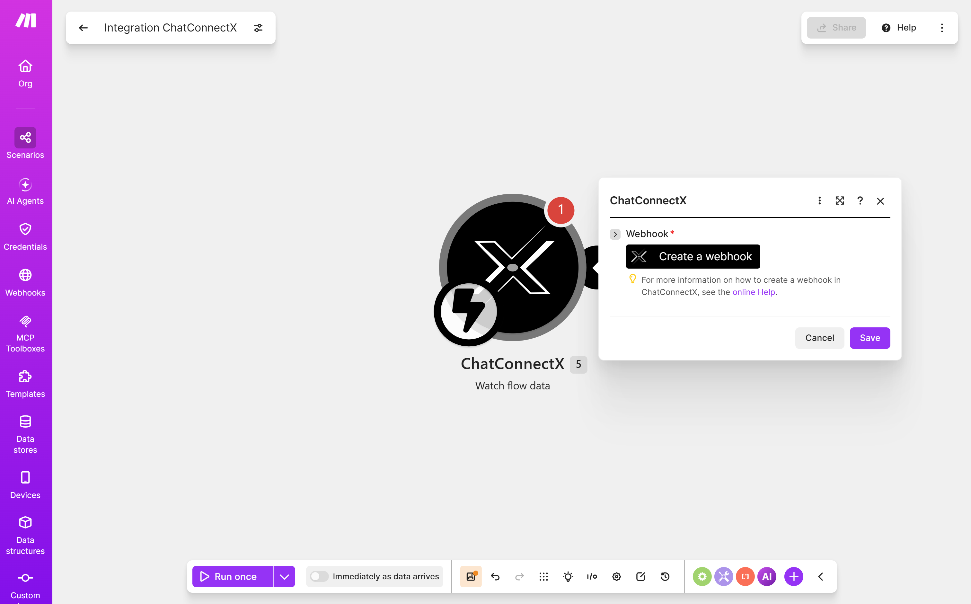
Task: Select the ChatConnectX module node
Action: pos(512,267)
